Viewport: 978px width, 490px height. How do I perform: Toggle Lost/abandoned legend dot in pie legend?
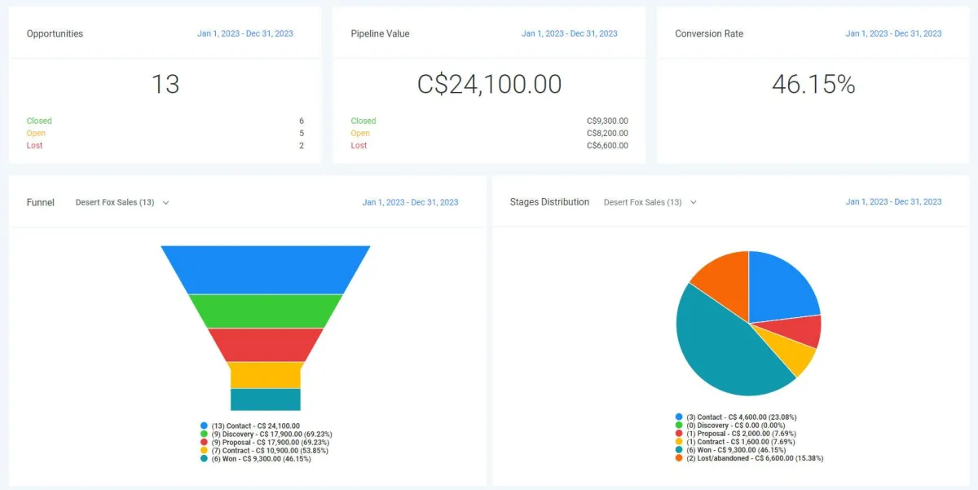pyautogui.click(x=679, y=458)
